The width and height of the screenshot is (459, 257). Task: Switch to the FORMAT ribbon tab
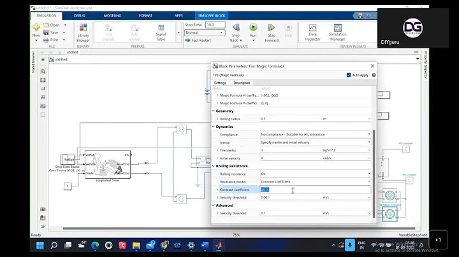(145, 15)
